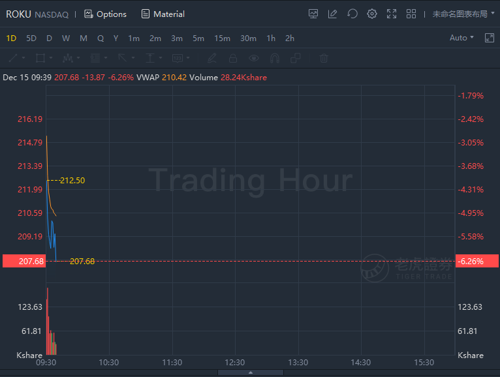Activate the freehand pencil drawing tool
The image size is (500, 377).
pos(212,58)
